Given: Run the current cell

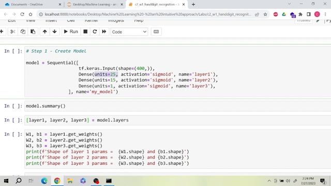Looking at the screenshot, I should point(71,32).
